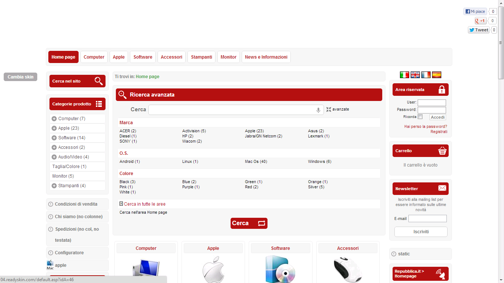
Task: Open Monitor (5) sidebar category
Action: [63, 176]
